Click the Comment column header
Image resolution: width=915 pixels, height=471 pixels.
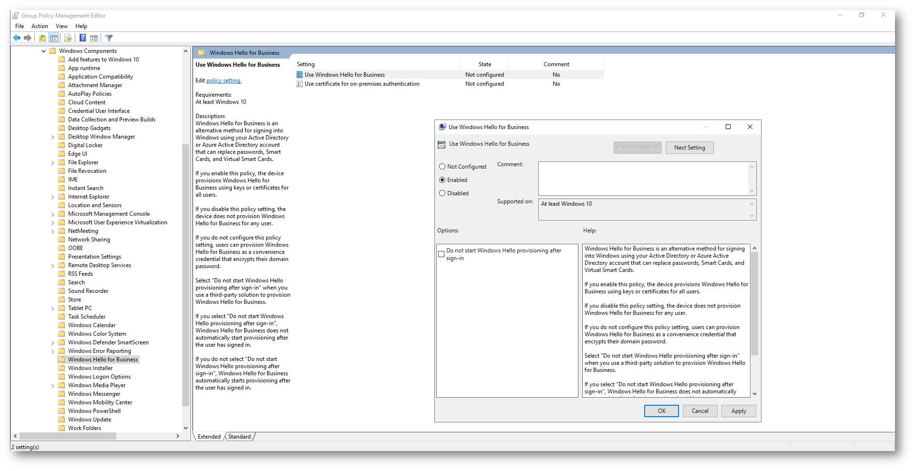click(556, 64)
